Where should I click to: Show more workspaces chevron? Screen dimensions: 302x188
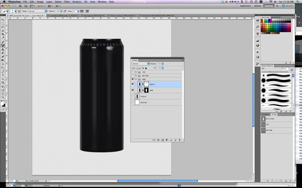277,6
